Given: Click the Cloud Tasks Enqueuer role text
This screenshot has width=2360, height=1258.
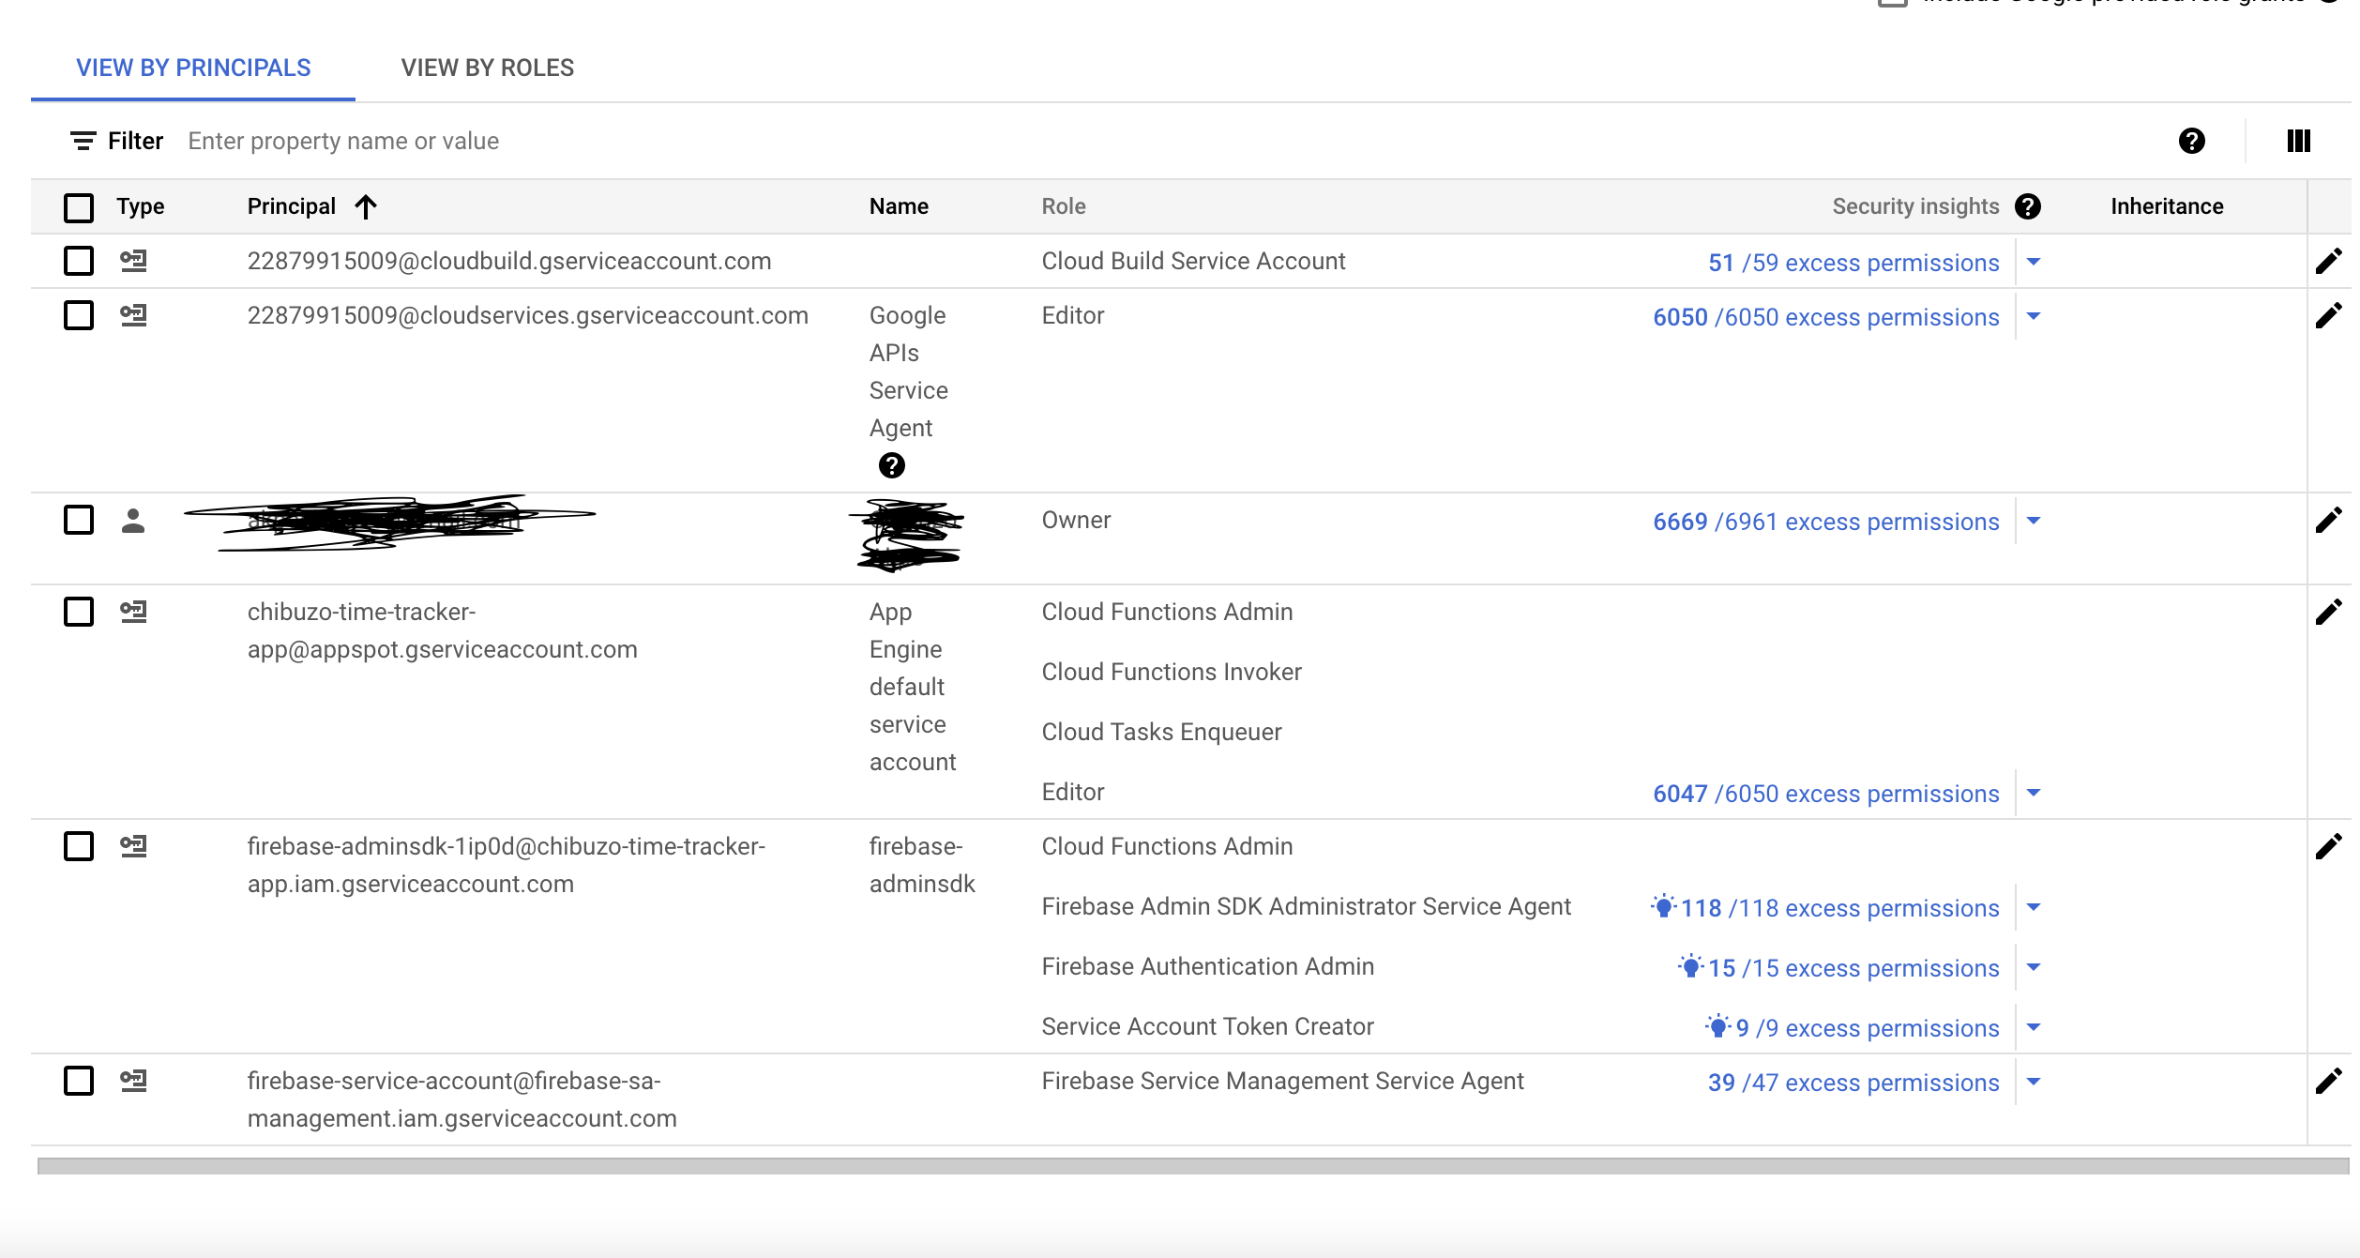Looking at the screenshot, I should tap(1161, 732).
